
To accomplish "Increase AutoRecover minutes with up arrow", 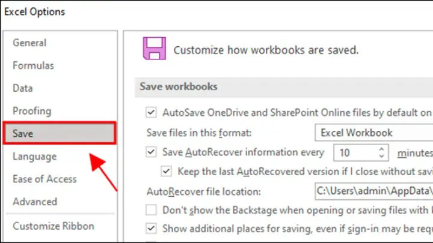I will [x=381, y=149].
